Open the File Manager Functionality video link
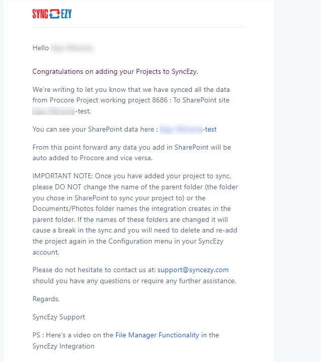This screenshot has height=362, width=321. [x=157, y=335]
